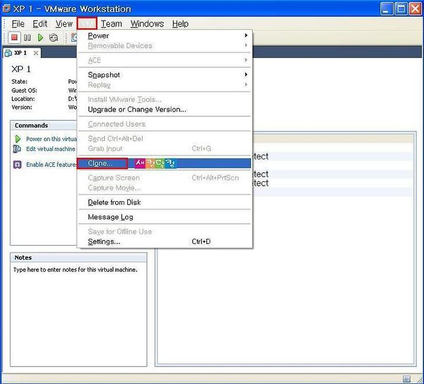Click the status bar icon at bottom right
424x384 pixels.
coord(406,379)
